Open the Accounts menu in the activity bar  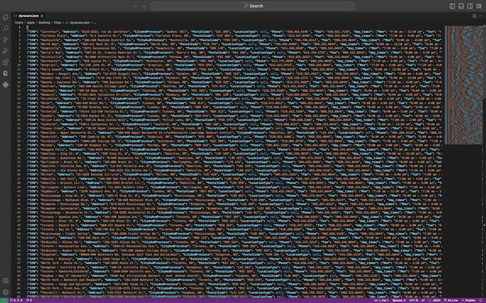(x=5, y=281)
